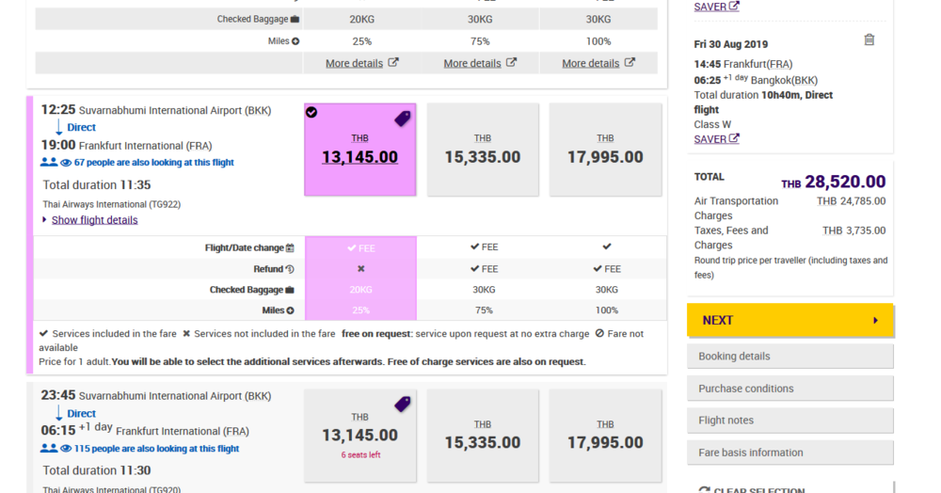Open the Purchase conditions section

tap(789, 389)
